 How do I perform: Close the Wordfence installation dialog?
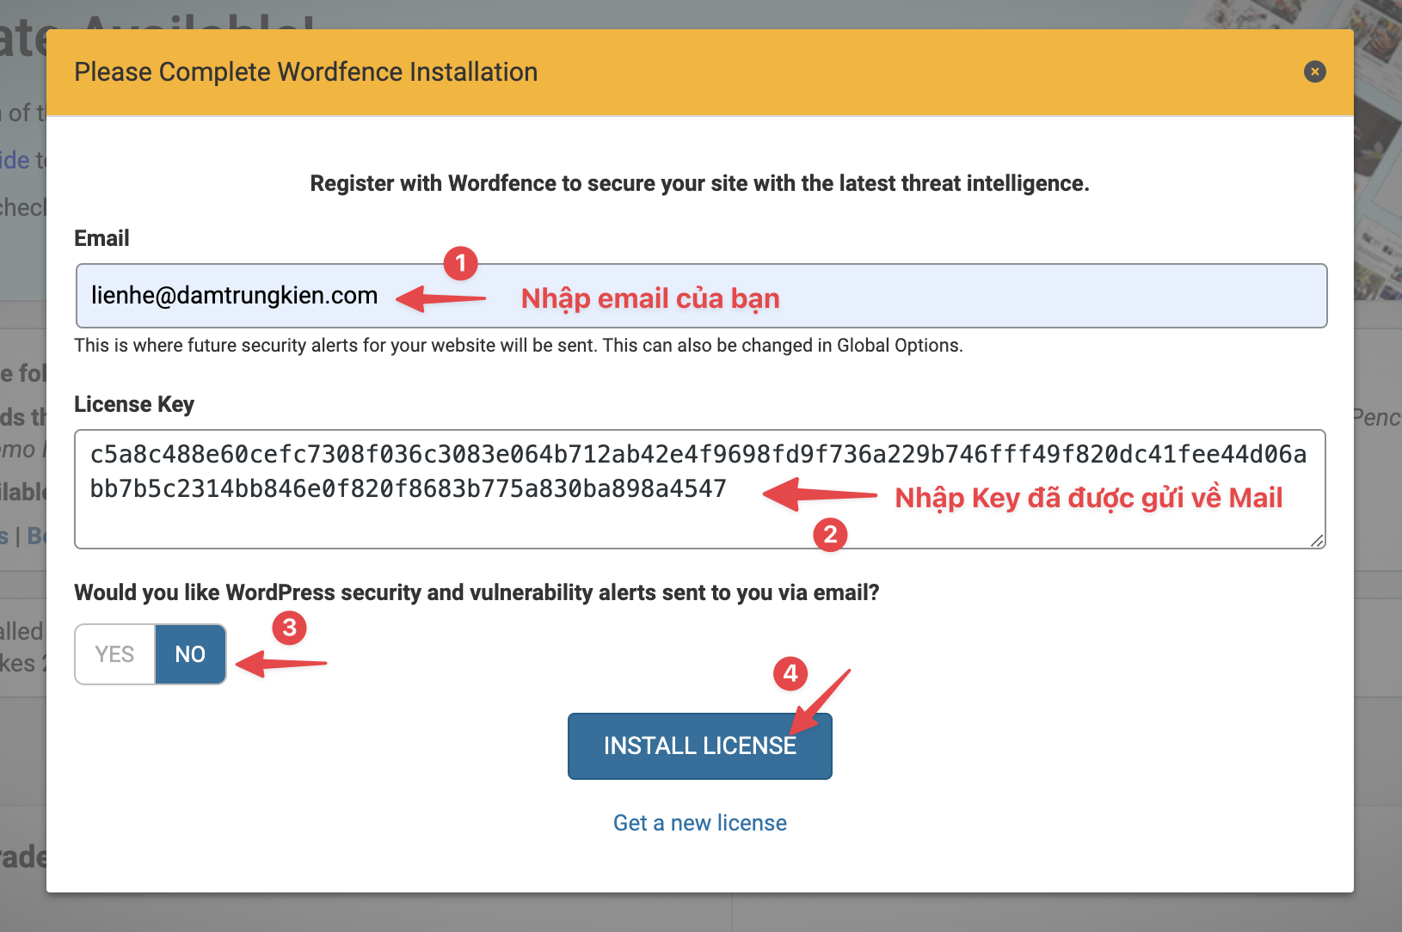coord(1314,71)
